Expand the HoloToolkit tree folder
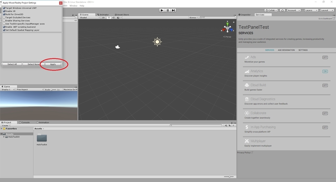The image size is (336, 182). (x=4, y=137)
